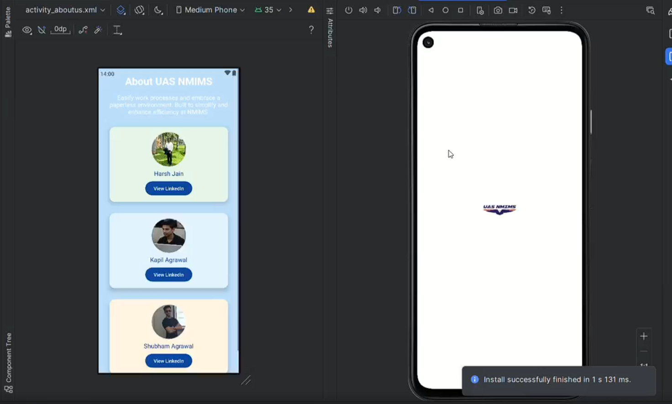672x404 pixels.
Task: Select Shubham Agrawal's profile photo
Action: (x=168, y=322)
